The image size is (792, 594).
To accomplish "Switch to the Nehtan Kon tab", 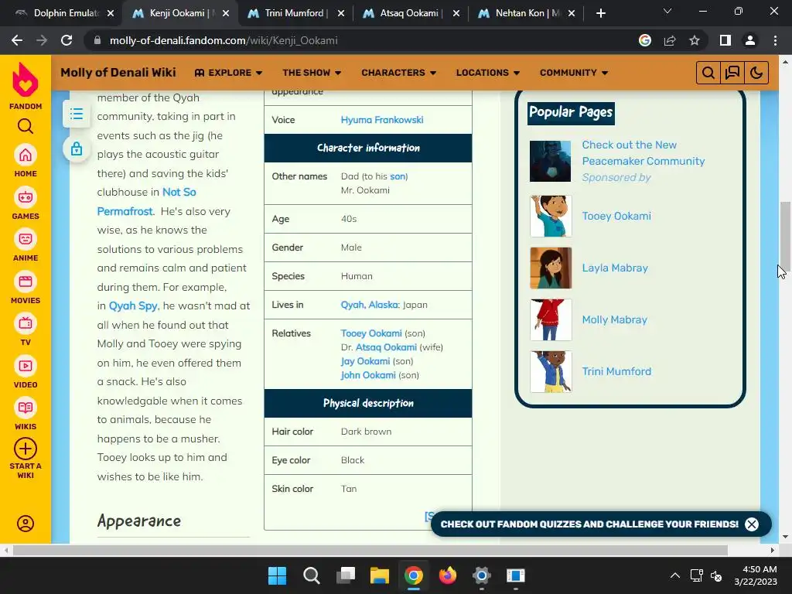I will (x=525, y=13).
